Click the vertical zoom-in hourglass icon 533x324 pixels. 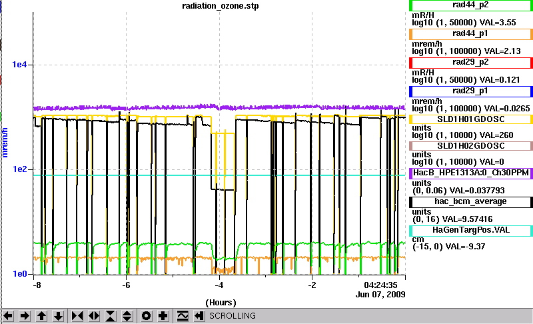(x=111, y=316)
